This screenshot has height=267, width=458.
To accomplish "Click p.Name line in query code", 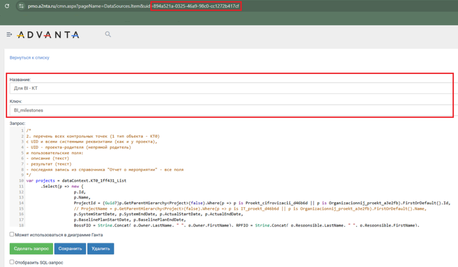I will (x=82, y=197).
